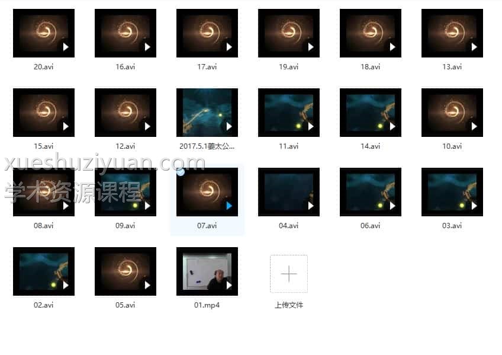This screenshot has height=355, width=502.
Task: Open the 17.avi thumbnail
Action: (x=207, y=33)
